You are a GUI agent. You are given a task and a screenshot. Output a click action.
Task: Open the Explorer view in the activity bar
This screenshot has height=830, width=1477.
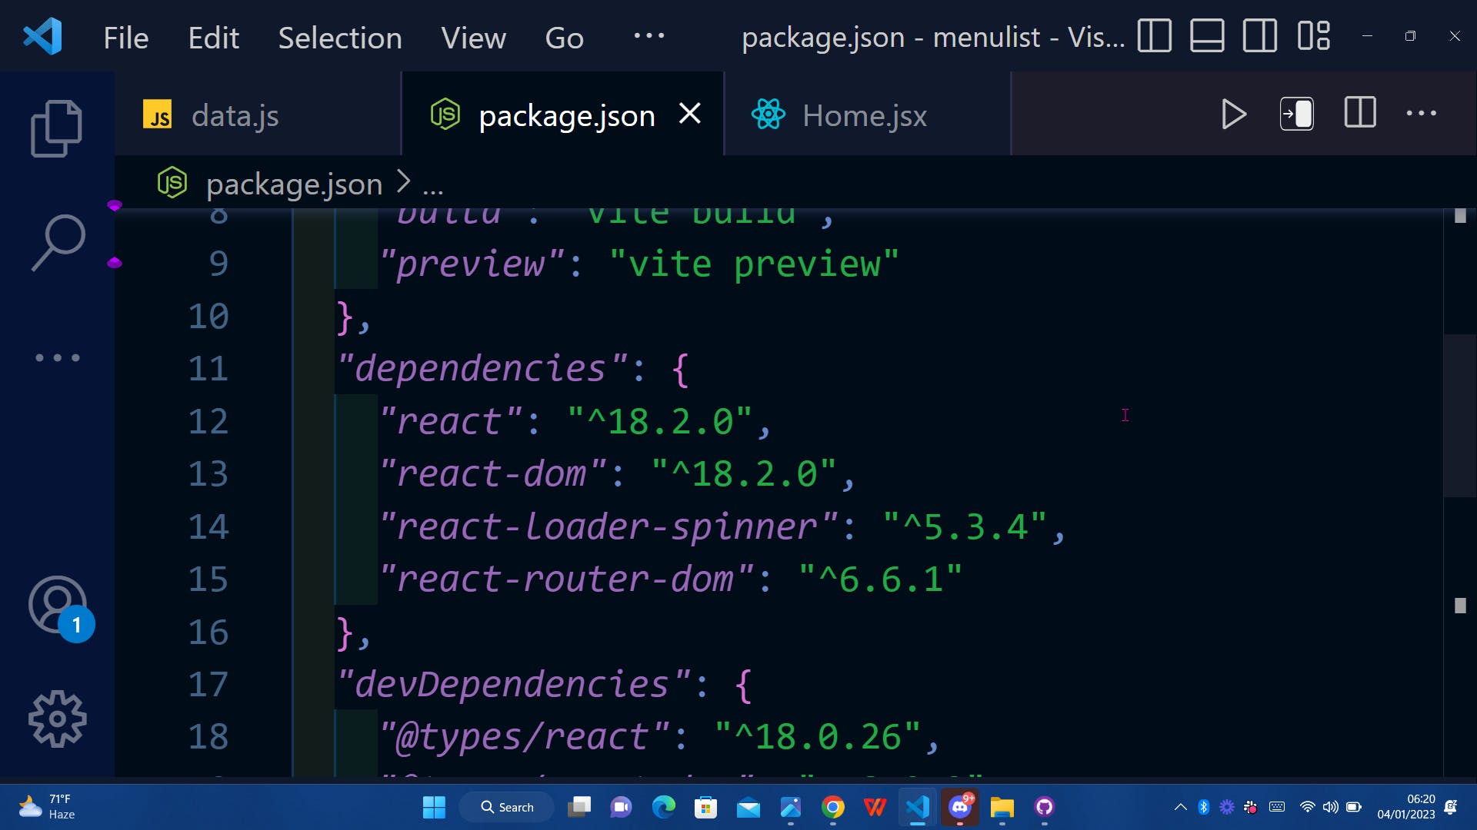point(56,128)
